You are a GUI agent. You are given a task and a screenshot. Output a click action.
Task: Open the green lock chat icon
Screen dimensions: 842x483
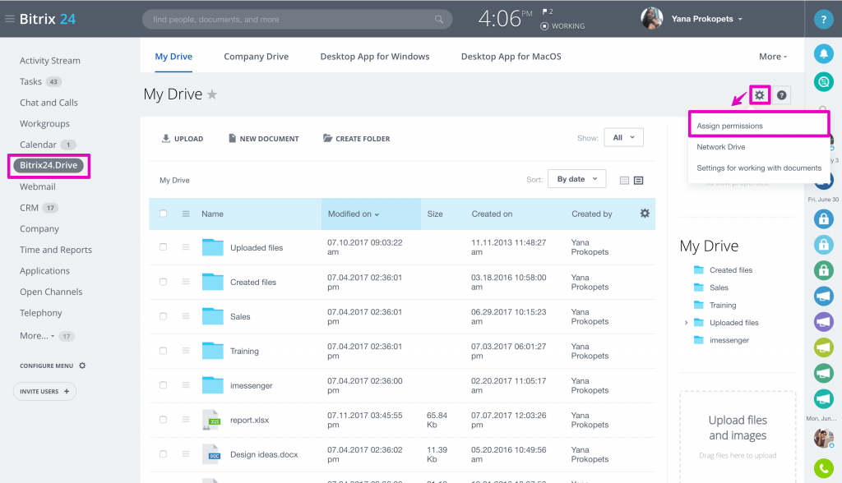click(x=823, y=270)
